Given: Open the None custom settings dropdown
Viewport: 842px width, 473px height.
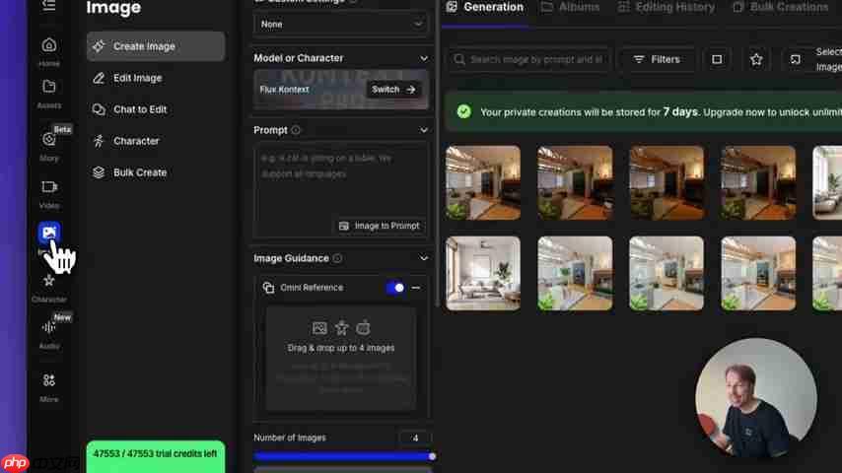Looking at the screenshot, I should coord(341,25).
